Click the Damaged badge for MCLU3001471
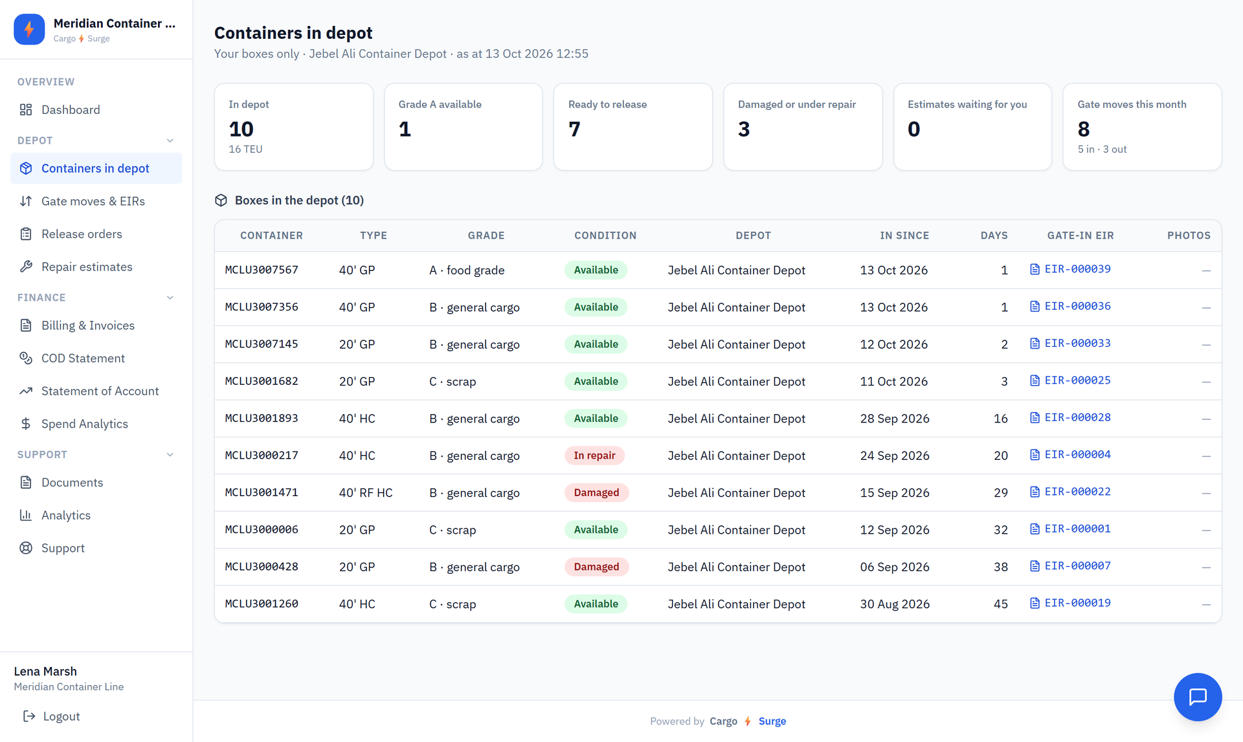Viewport: 1243px width, 742px height. tap(596, 492)
